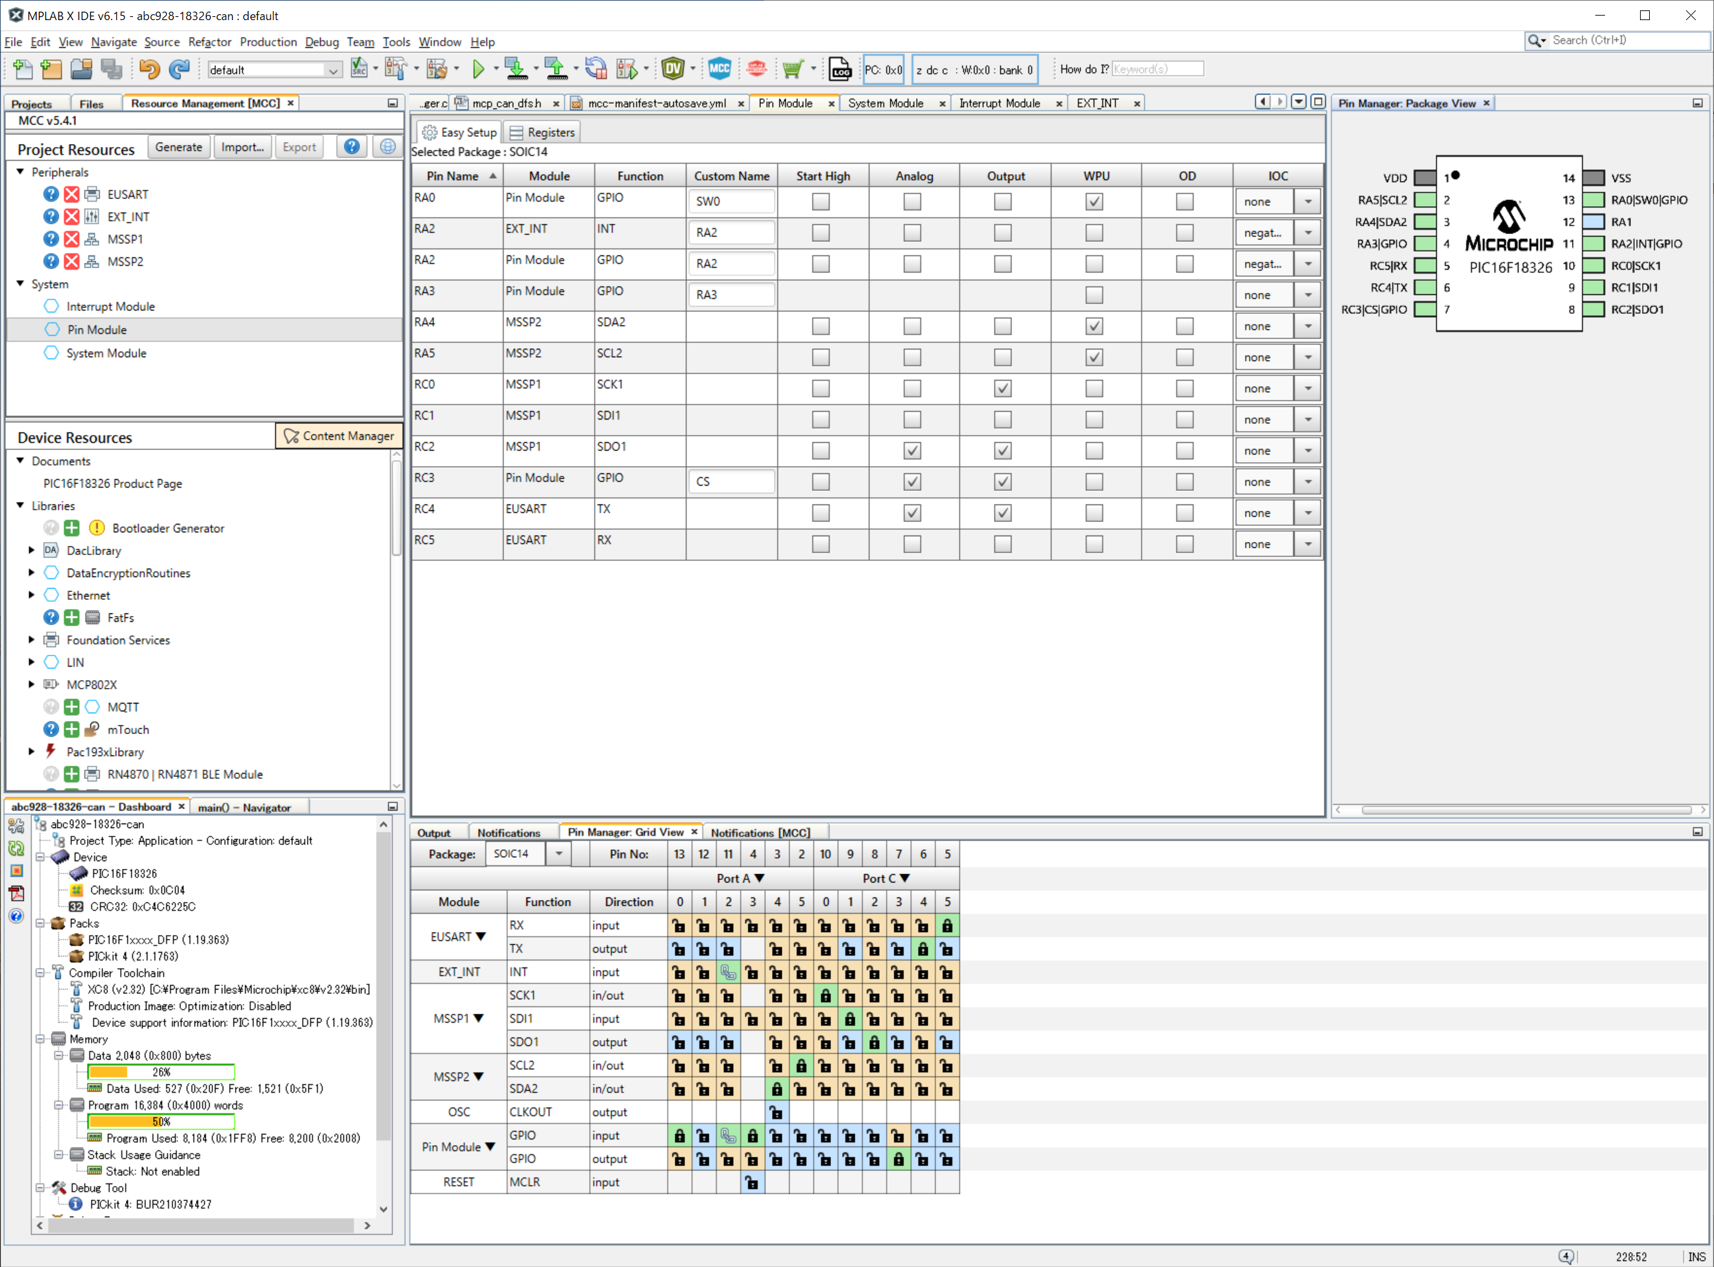Open IOC dropdown for RA0 row

[1307, 202]
